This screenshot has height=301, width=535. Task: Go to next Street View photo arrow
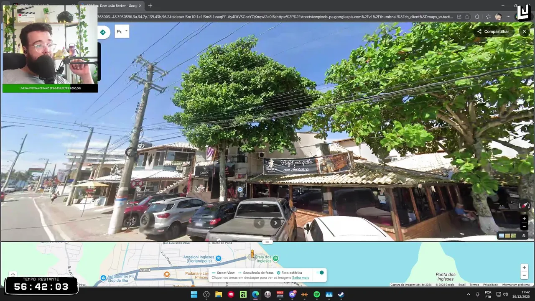tap(275, 223)
